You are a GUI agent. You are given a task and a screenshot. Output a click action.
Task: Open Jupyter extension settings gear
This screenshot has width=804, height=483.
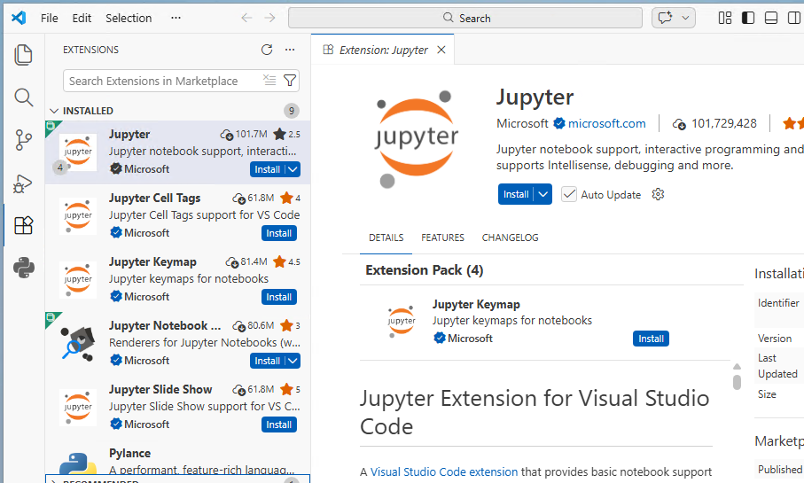click(658, 194)
